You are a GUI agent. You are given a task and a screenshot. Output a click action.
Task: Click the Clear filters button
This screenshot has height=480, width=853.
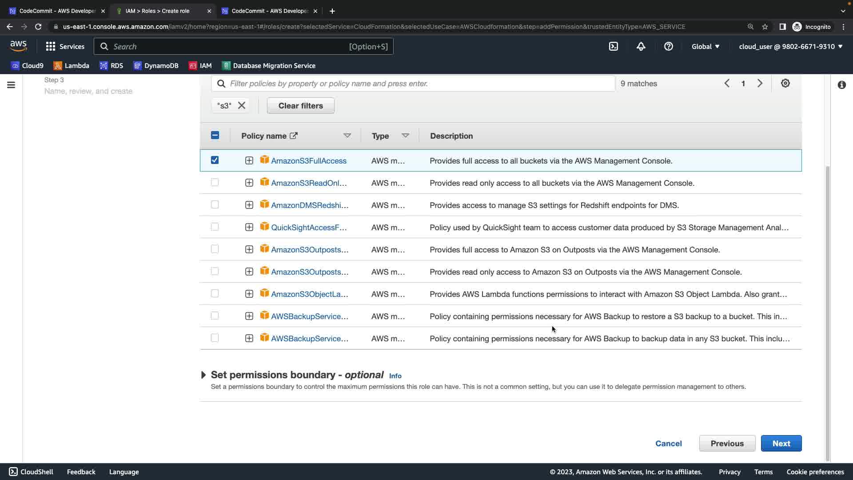click(x=300, y=106)
